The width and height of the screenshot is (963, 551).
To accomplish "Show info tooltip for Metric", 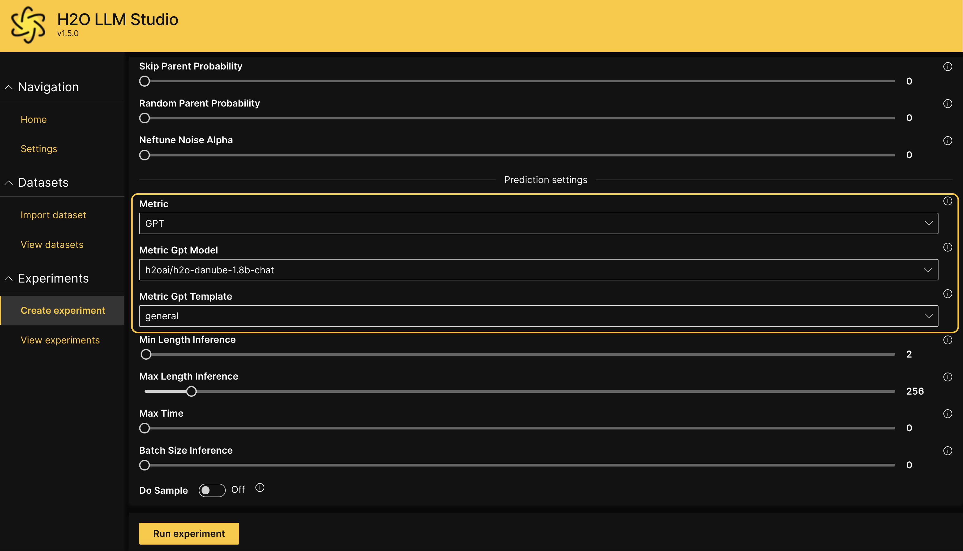I will [947, 201].
